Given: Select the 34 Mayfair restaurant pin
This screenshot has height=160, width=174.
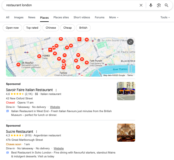Looking at the screenshot, I should click(18, 65).
